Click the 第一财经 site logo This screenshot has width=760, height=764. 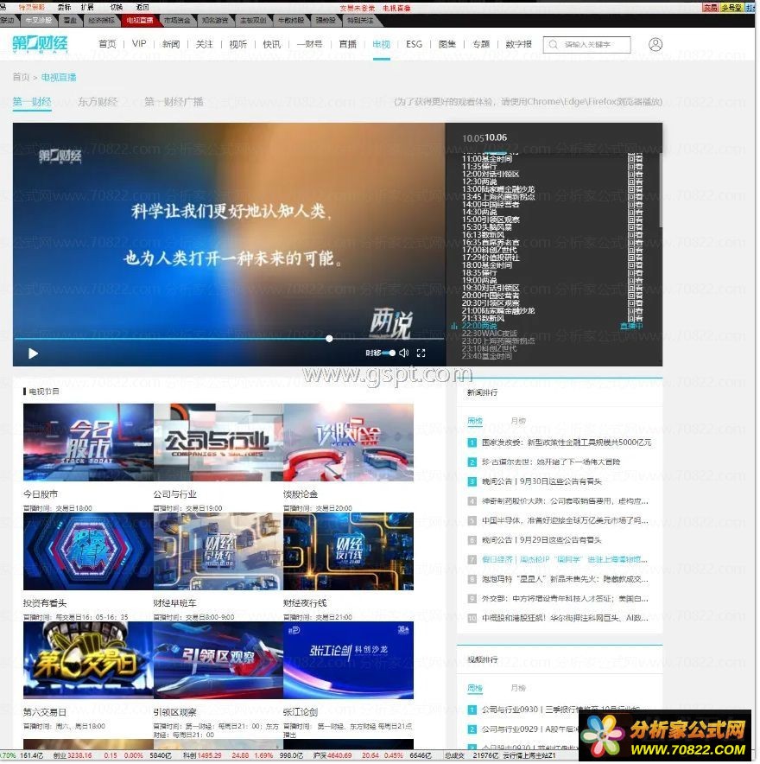click(x=40, y=44)
